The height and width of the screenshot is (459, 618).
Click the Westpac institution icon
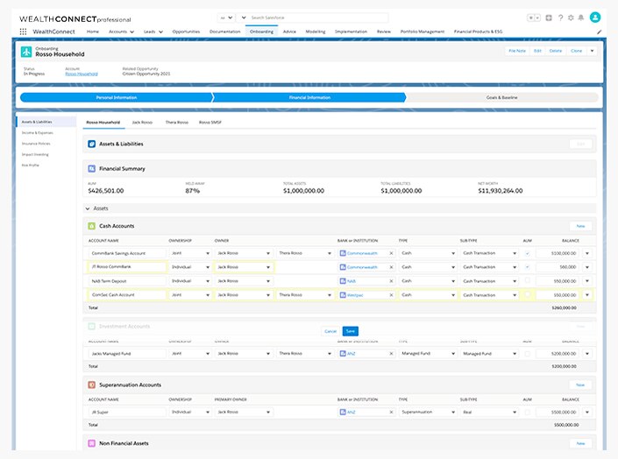tap(343, 295)
